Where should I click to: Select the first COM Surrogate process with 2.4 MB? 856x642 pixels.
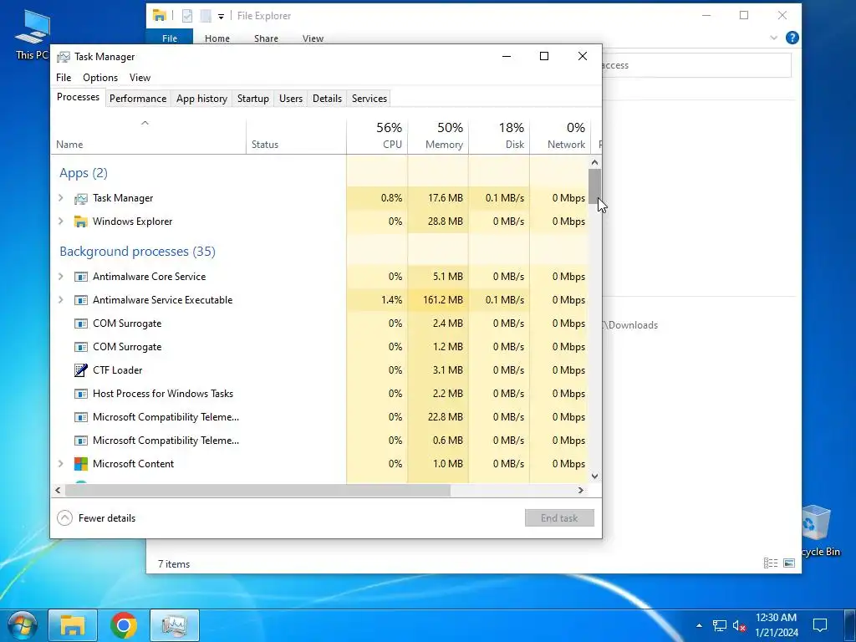[x=319, y=324]
